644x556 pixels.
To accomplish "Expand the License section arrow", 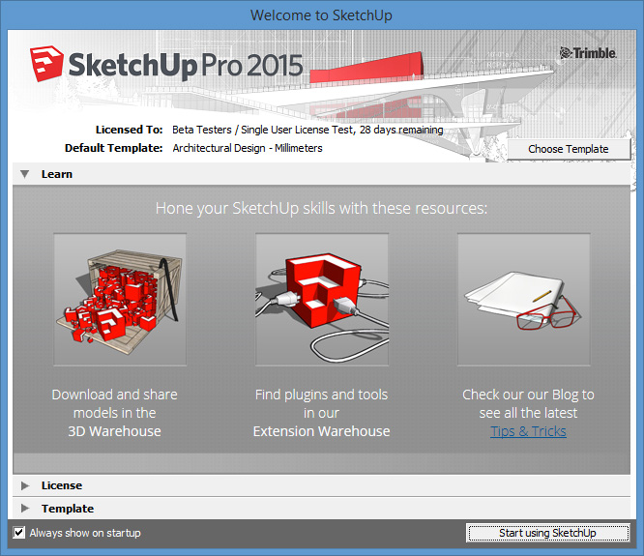I will point(25,485).
